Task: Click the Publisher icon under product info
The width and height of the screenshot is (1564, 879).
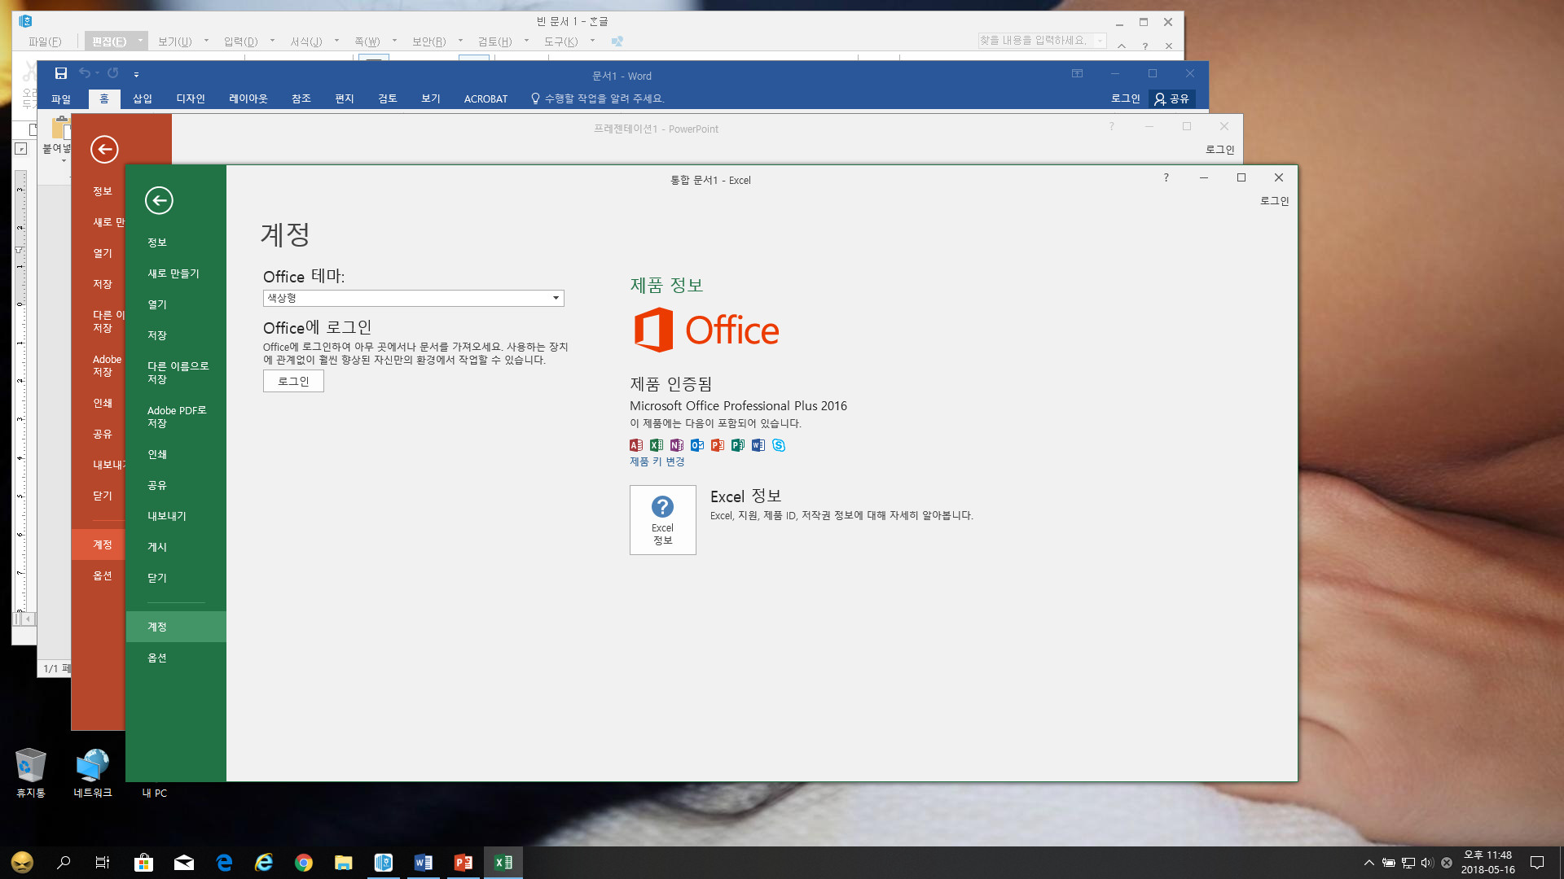Action: (x=738, y=445)
